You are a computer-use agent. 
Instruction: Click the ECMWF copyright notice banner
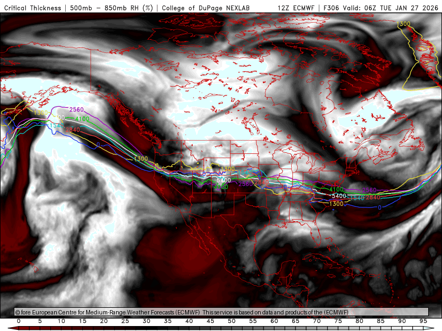click(x=222, y=312)
